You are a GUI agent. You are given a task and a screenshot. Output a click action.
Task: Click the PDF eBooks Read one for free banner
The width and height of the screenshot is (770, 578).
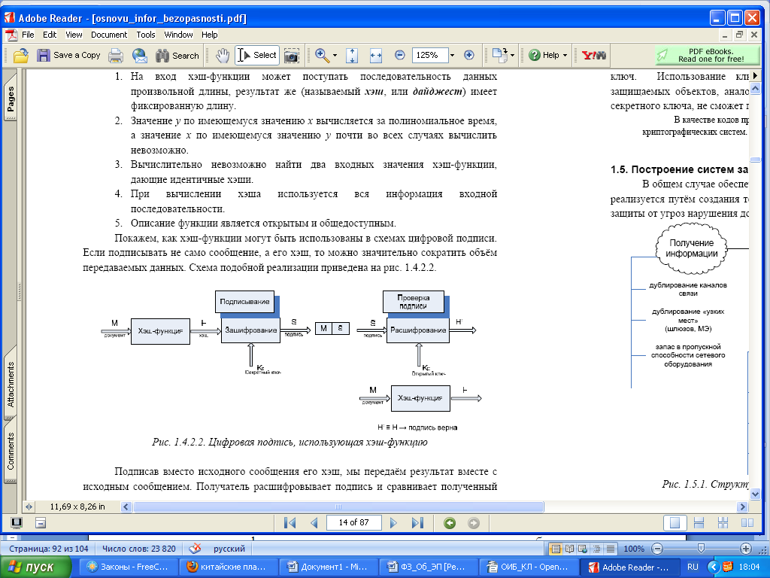coord(707,55)
